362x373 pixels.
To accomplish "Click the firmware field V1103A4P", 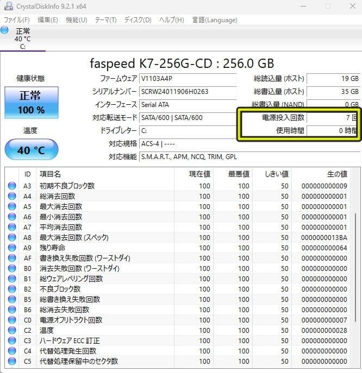I will (188, 79).
